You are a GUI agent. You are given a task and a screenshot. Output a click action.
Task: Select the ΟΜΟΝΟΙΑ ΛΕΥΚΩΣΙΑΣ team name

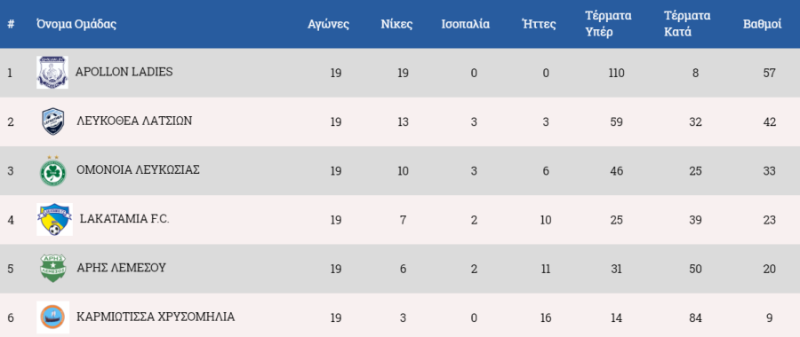pyautogui.click(x=138, y=170)
